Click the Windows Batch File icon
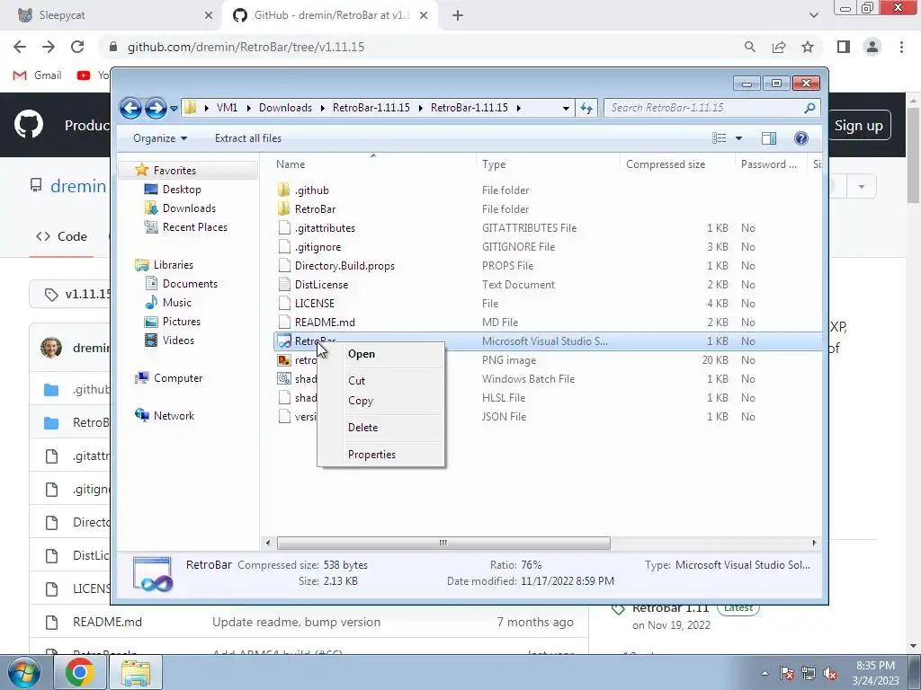Image resolution: width=921 pixels, height=690 pixels. click(x=283, y=379)
